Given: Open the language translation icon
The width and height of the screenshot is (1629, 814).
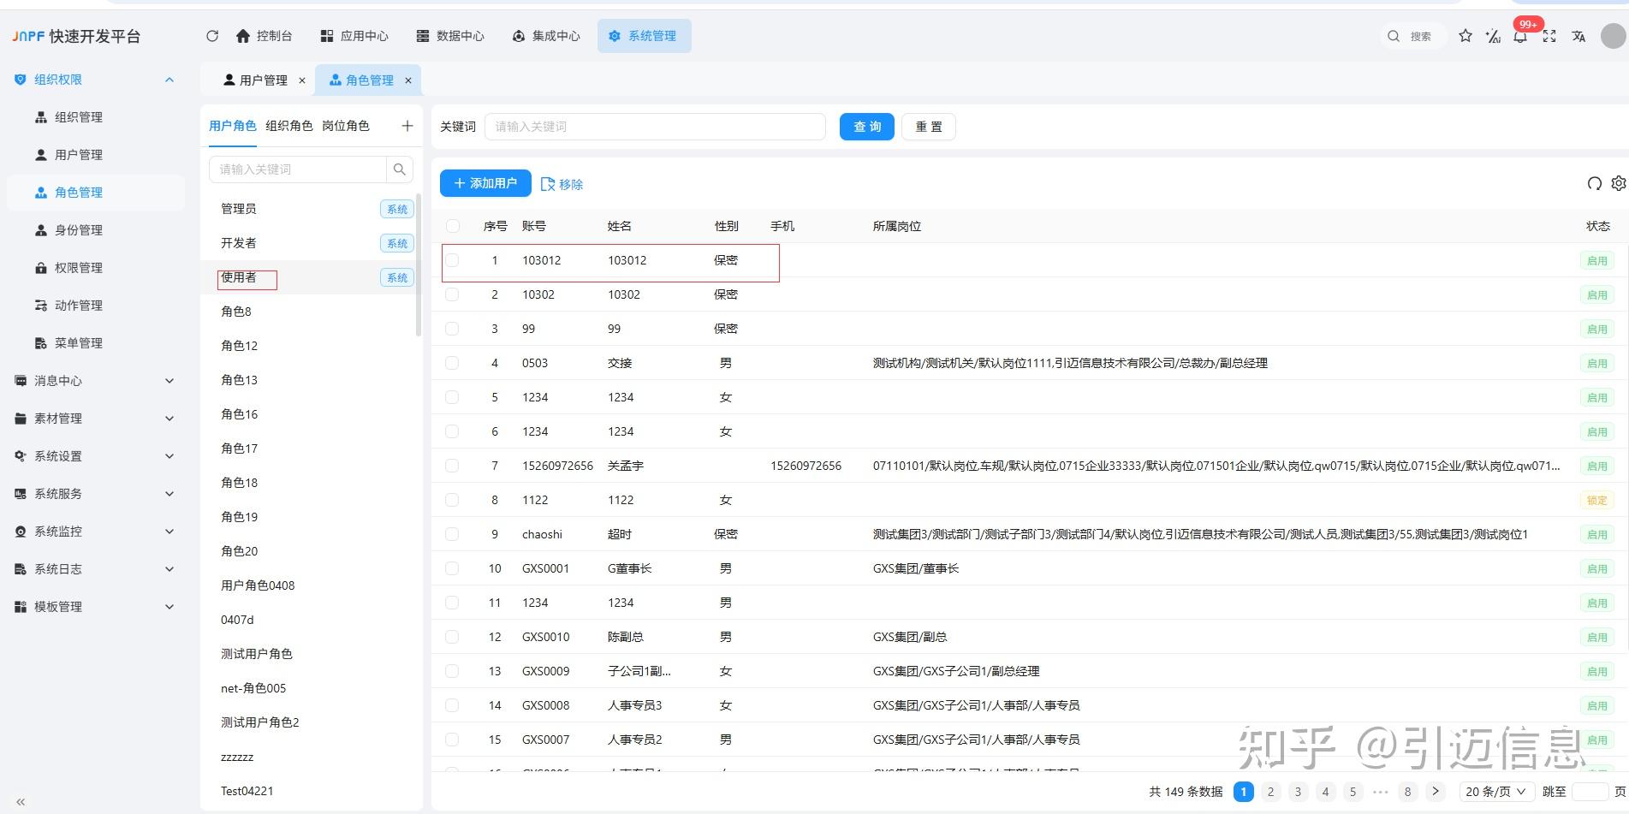Looking at the screenshot, I should (1578, 36).
